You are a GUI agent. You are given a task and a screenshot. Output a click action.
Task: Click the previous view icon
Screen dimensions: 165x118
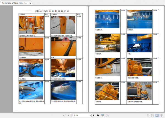(x=103, y=116)
